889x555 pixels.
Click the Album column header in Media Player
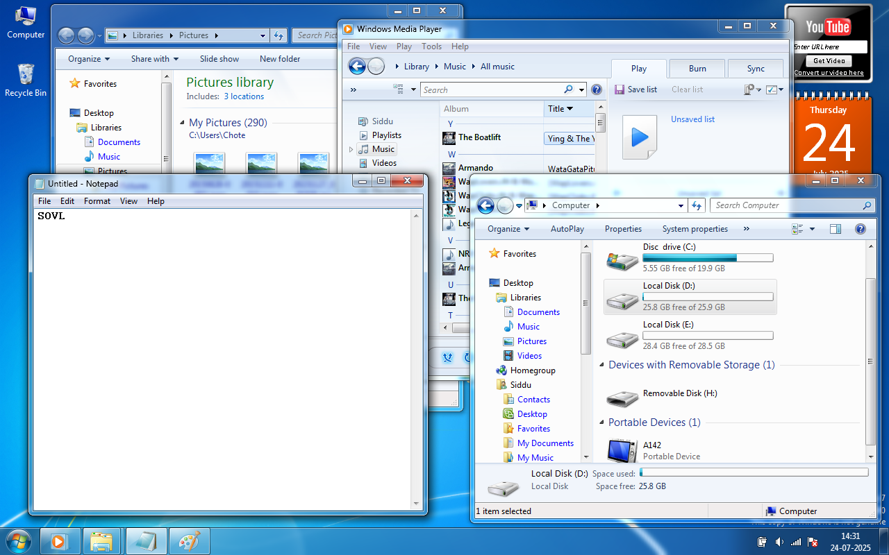click(492, 109)
